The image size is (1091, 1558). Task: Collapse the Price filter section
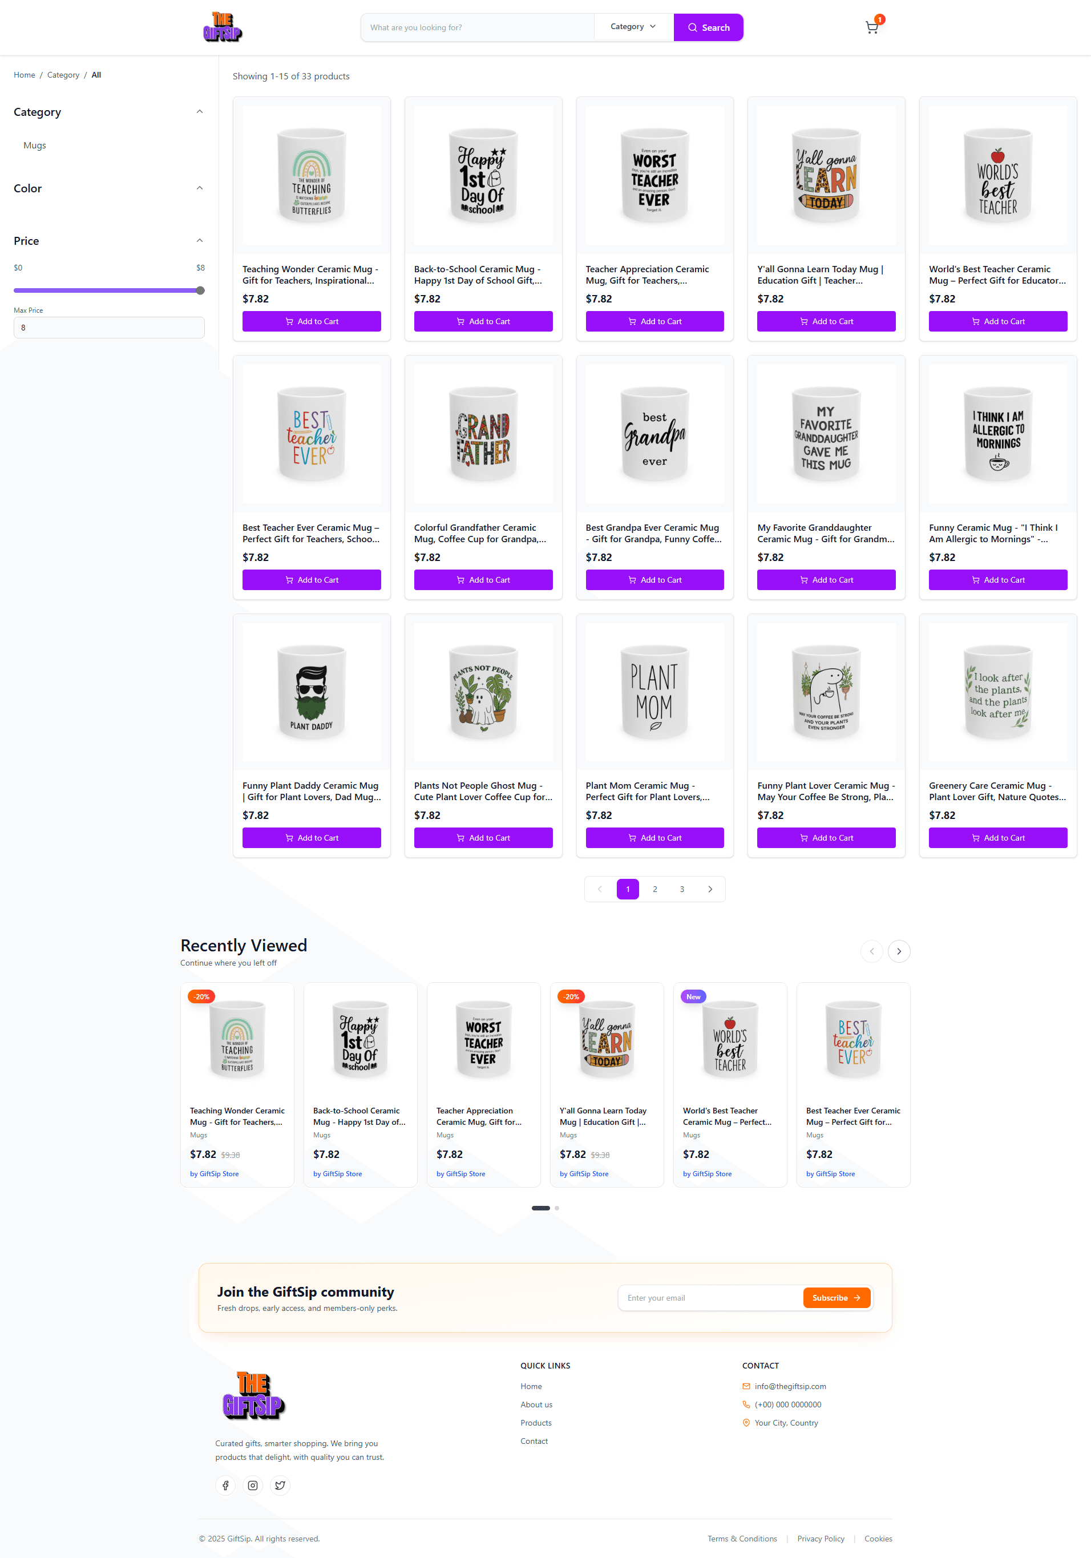click(x=200, y=241)
